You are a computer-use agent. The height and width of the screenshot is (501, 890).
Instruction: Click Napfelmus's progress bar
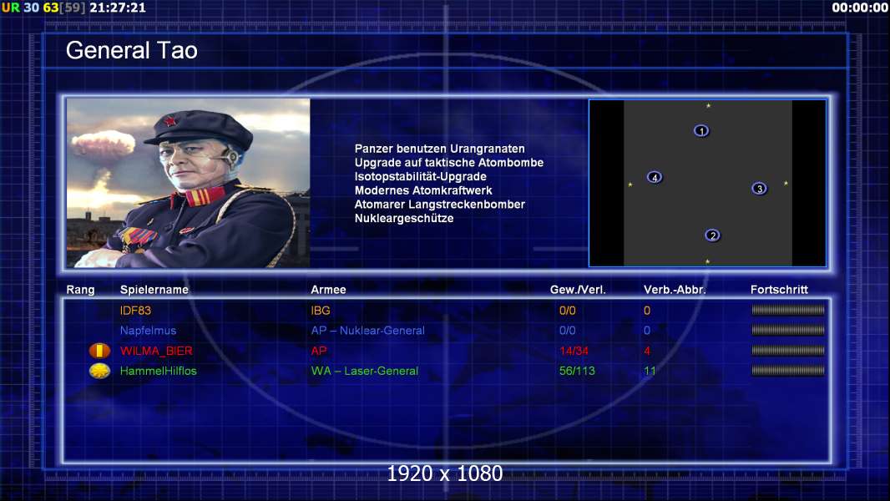pyautogui.click(x=788, y=330)
